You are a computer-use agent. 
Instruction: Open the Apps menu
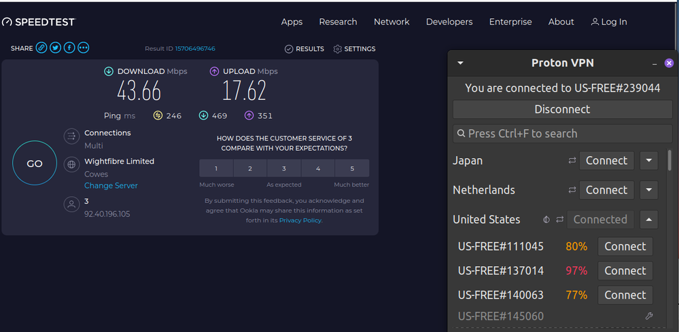point(292,22)
